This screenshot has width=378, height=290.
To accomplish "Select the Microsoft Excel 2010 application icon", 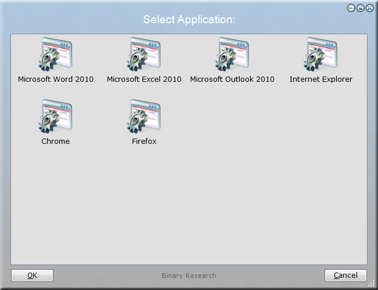I will pos(144,55).
